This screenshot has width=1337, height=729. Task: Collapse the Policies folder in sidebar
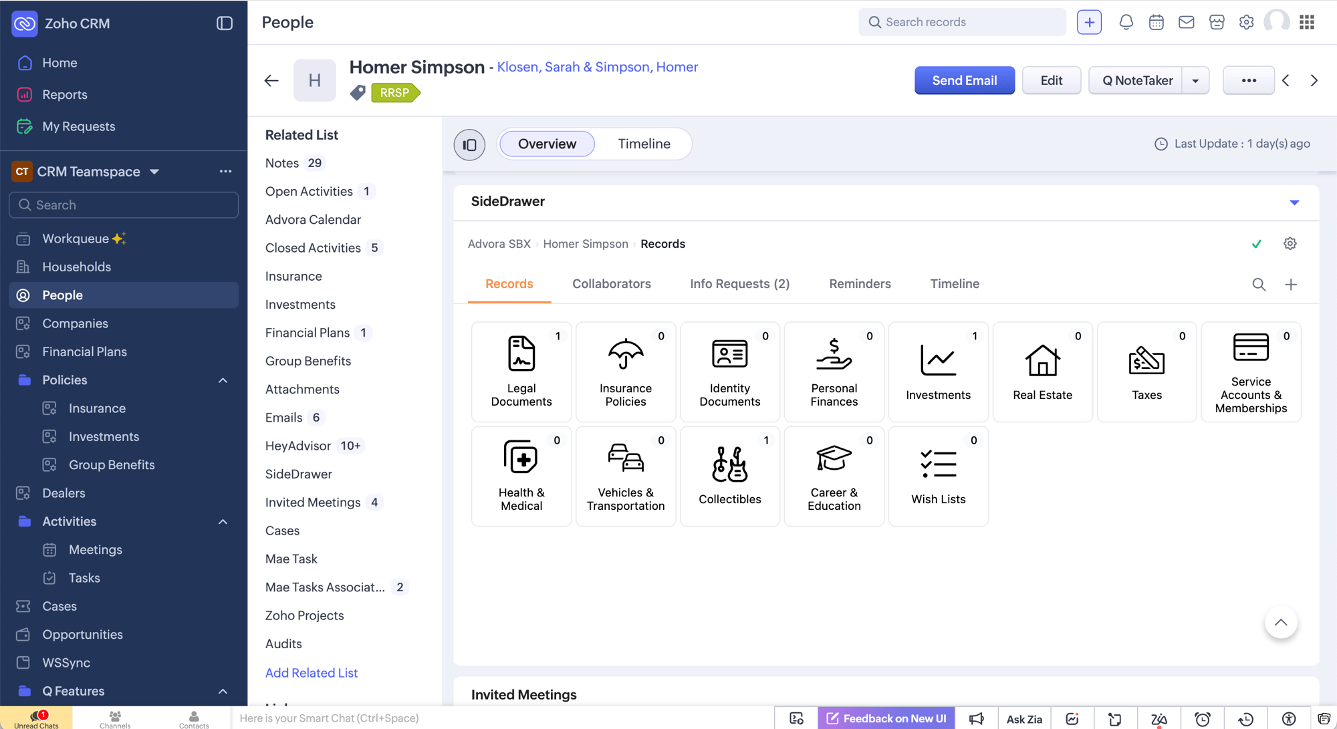point(223,380)
